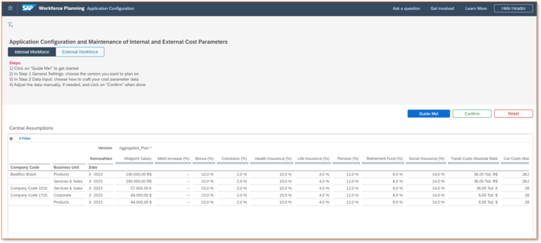Click the Confirm button
541x243 pixels.
pos(472,114)
